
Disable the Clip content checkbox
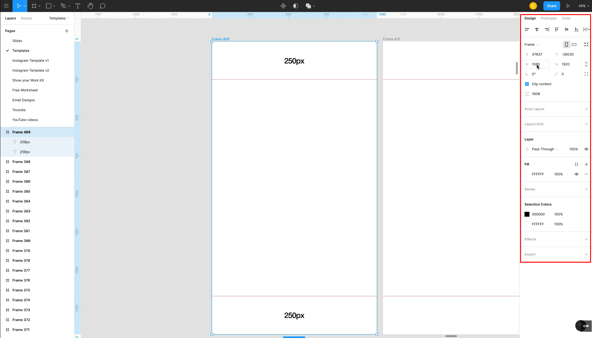click(527, 84)
